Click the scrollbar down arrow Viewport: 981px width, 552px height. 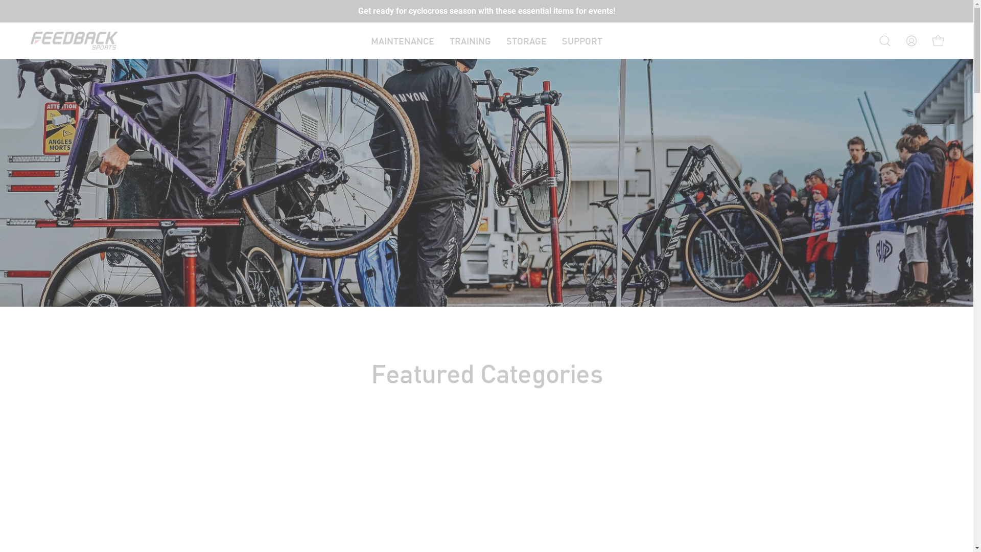point(977,548)
